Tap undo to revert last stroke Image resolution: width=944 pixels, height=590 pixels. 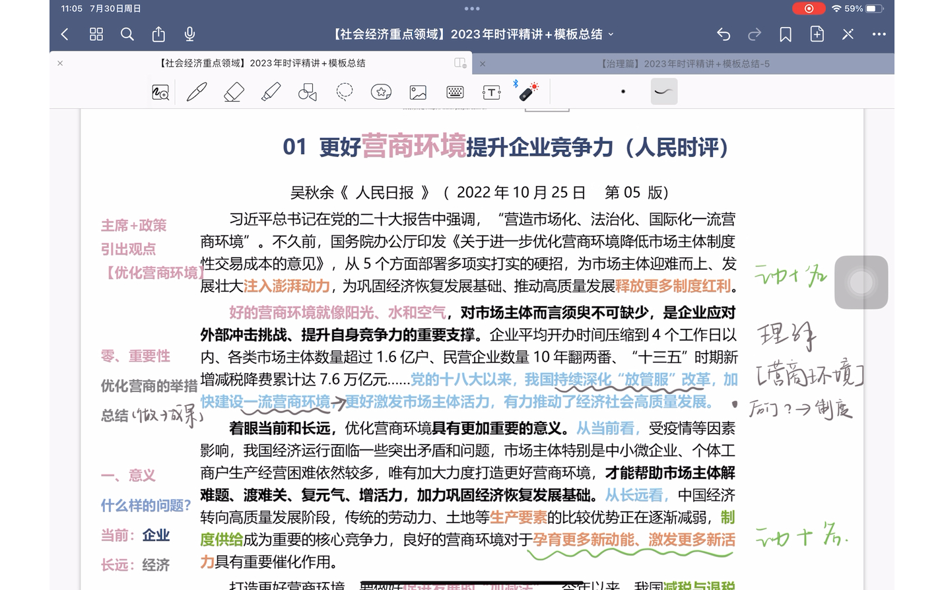click(x=723, y=34)
